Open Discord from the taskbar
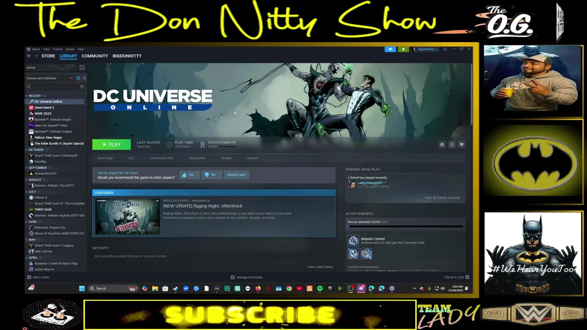Screen dimensions: 587x330 [361, 288]
